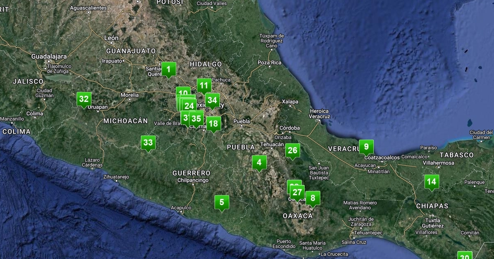Click the Orizaba label
Screen dimensions: 494x259
(x=283, y=137)
